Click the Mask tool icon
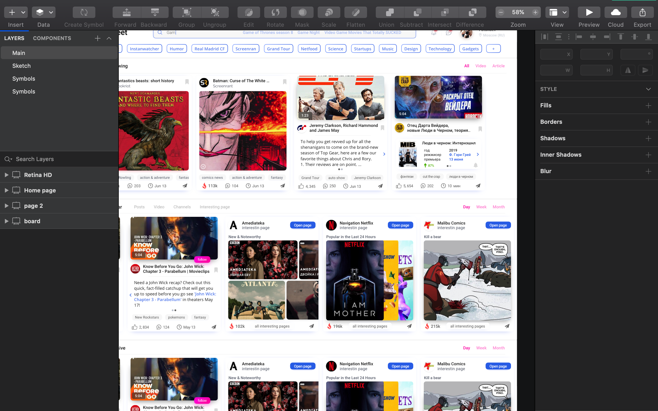The image size is (658, 411). [x=302, y=13]
